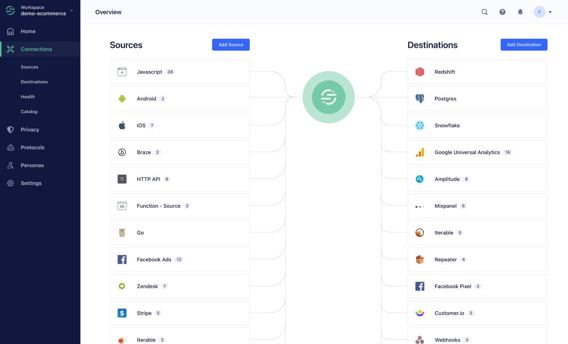This screenshot has width=568, height=344.
Task: Open the user avatar account dropdown
Action: pos(542,12)
